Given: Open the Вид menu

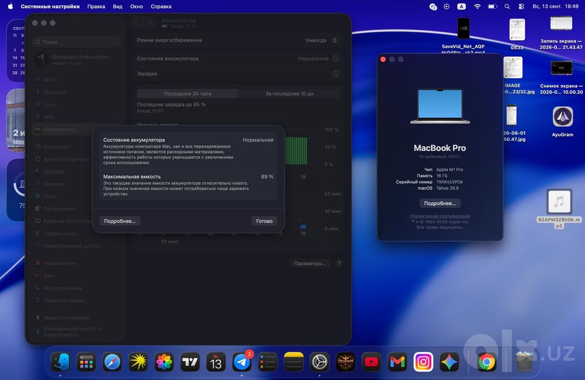Looking at the screenshot, I should pos(118,6).
